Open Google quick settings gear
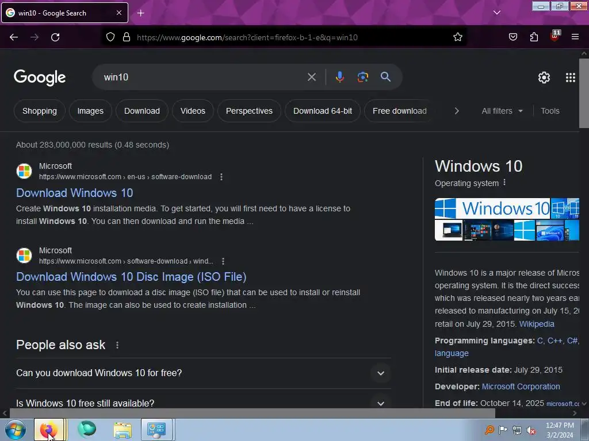Screen dimensions: 589x441 tap(544, 78)
